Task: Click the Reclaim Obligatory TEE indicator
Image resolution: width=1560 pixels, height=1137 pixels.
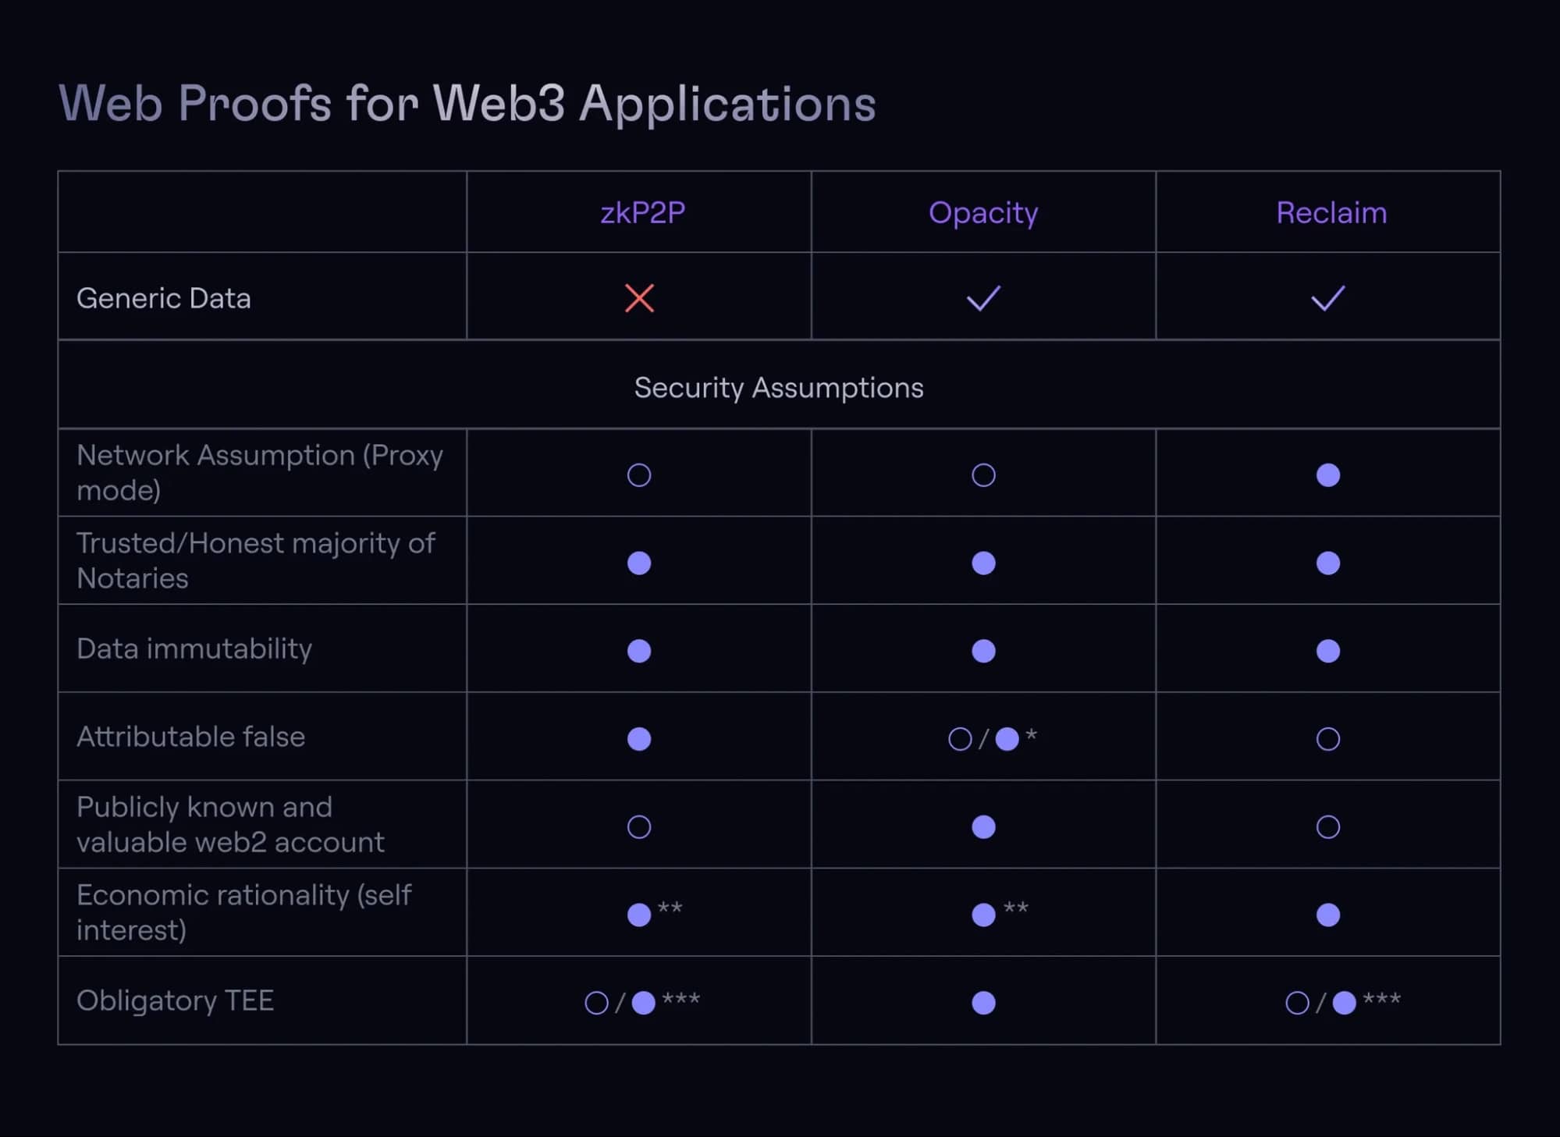Action: pyautogui.click(x=1341, y=1002)
